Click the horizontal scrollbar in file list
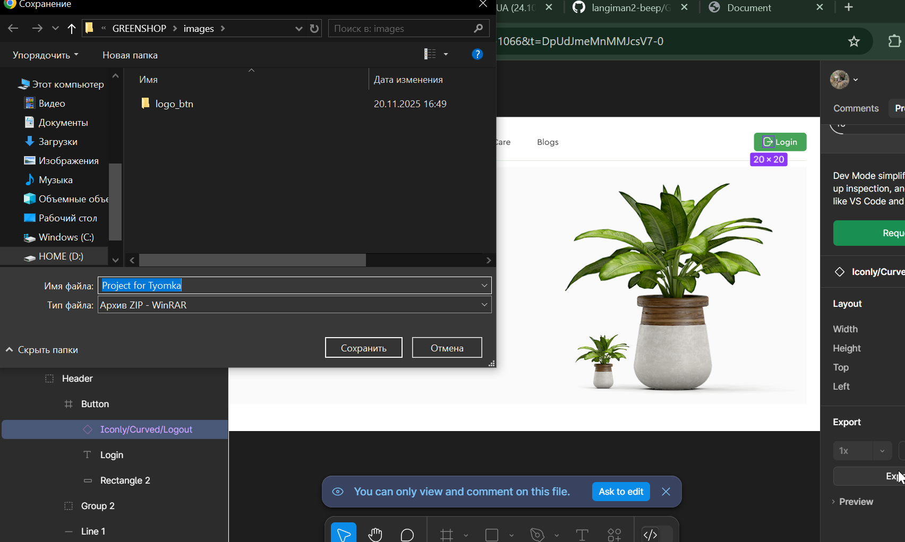Screen dimensions: 905x542 pyautogui.click(x=252, y=260)
